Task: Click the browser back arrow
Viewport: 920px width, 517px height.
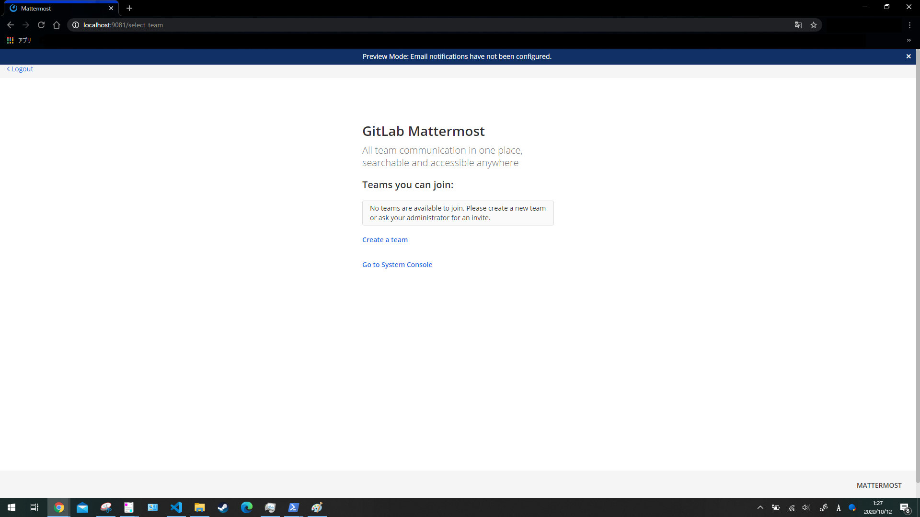Action: click(x=11, y=25)
